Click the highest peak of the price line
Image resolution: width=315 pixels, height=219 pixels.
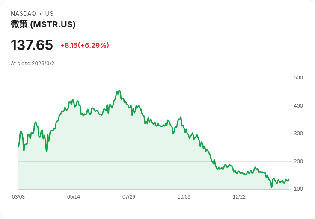(119, 91)
